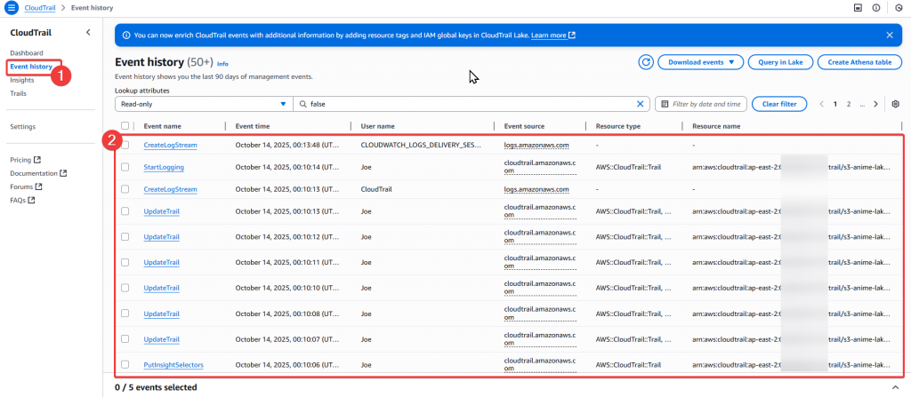Open the StartLogging event details
The width and height of the screenshot is (911, 397).
tap(164, 167)
